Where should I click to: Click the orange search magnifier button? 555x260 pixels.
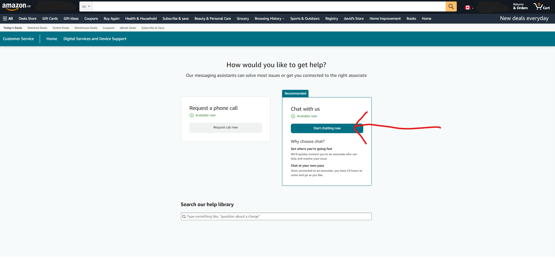tap(451, 6)
